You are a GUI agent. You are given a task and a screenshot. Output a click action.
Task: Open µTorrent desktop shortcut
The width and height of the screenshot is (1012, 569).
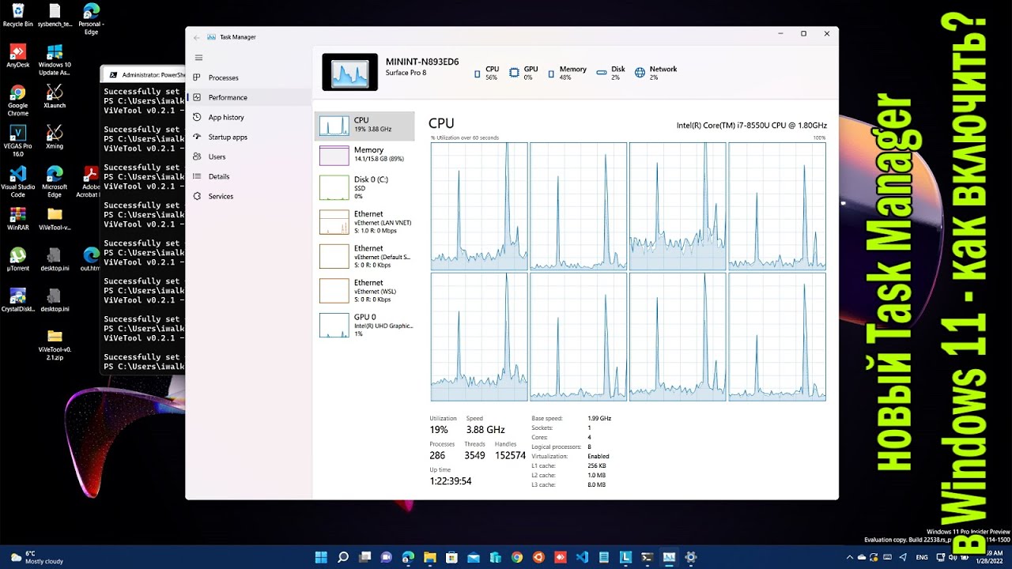coord(17,259)
